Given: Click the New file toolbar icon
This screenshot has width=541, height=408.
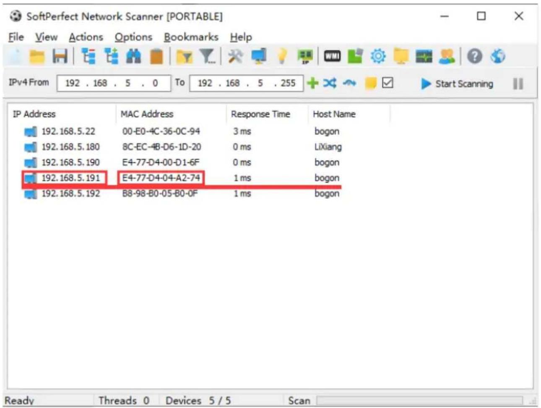Looking at the screenshot, I should pyautogui.click(x=15, y=56).
